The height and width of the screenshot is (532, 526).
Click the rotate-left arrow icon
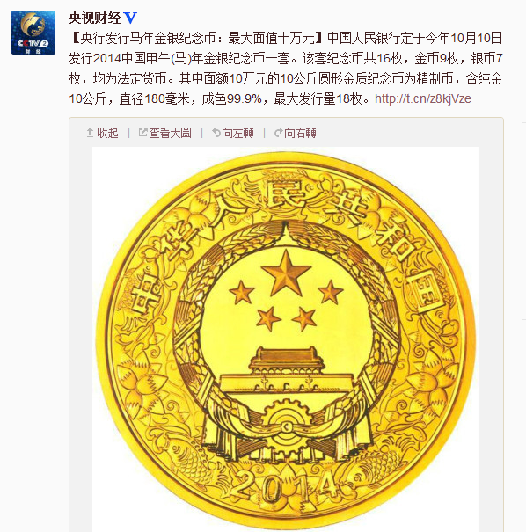[x=216, y=133]
